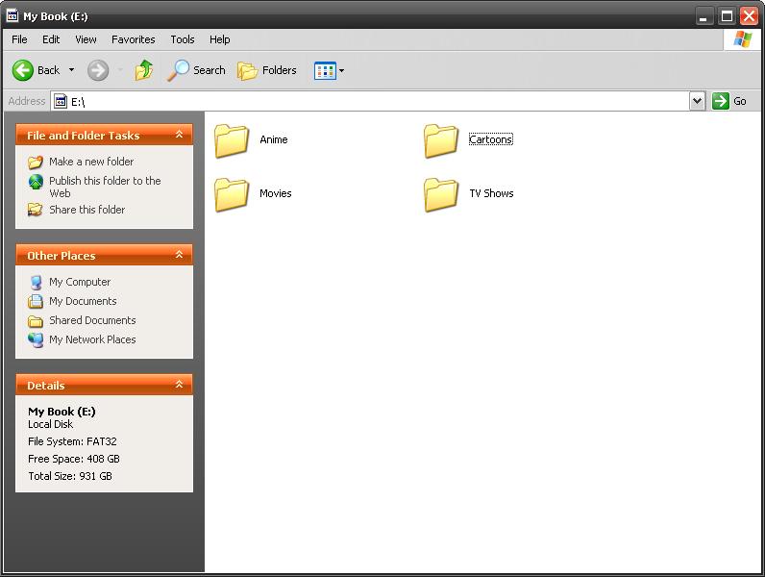Click the drive icon in the address bar
This screenshot has height=577, width=765.
[61, 101]
